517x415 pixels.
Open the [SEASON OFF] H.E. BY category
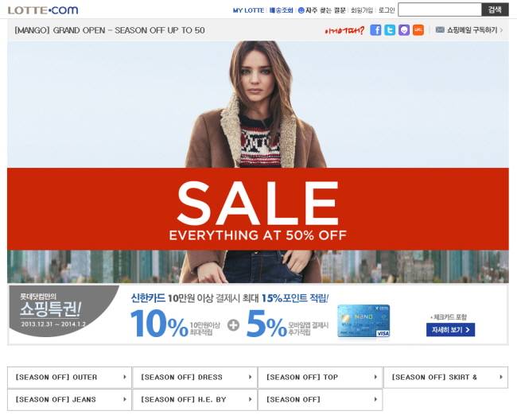click(x=195, y=400)
